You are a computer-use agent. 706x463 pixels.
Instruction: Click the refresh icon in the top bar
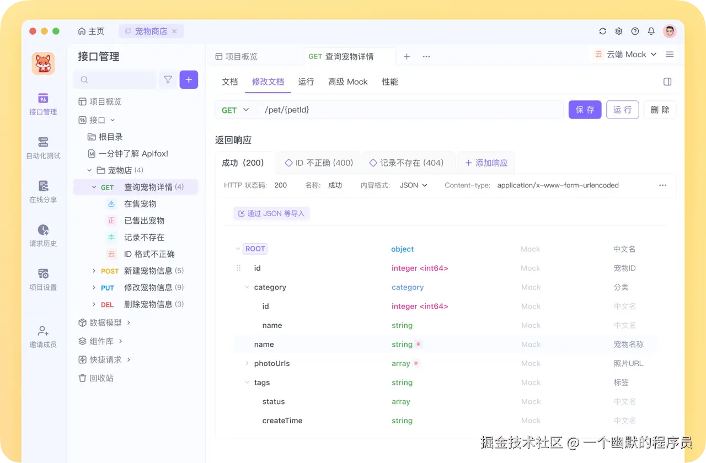coord(602,31)
